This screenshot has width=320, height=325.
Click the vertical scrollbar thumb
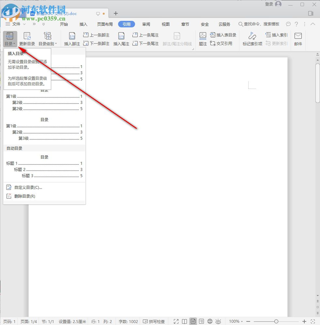click(317, 83)
